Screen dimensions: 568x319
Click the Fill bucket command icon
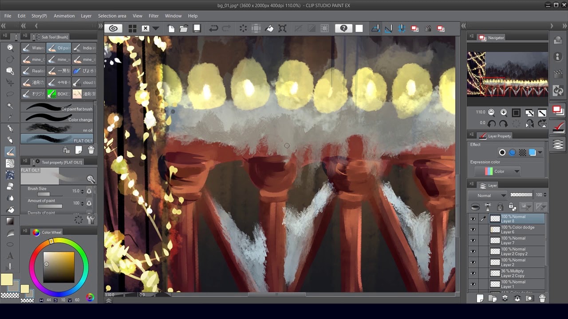click(x=269, y=28)
